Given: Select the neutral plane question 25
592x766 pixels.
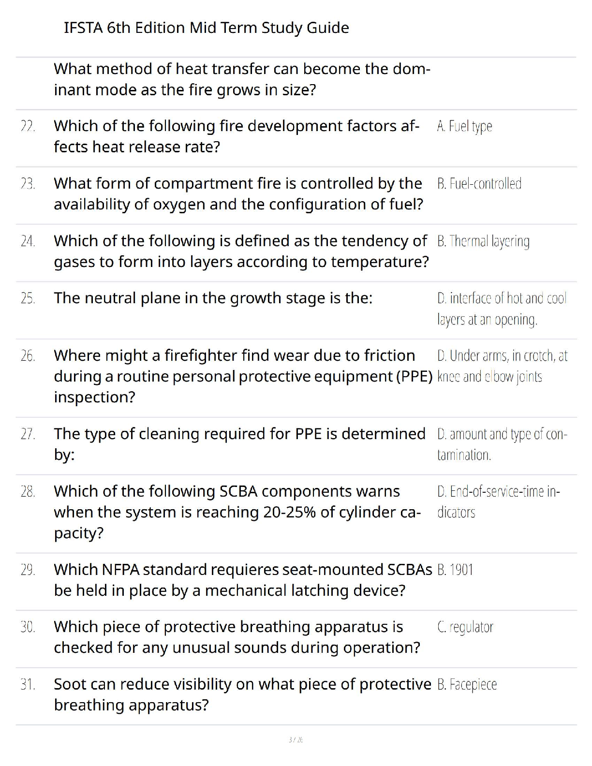Looking at the screenshot, I should pos(213,298).
